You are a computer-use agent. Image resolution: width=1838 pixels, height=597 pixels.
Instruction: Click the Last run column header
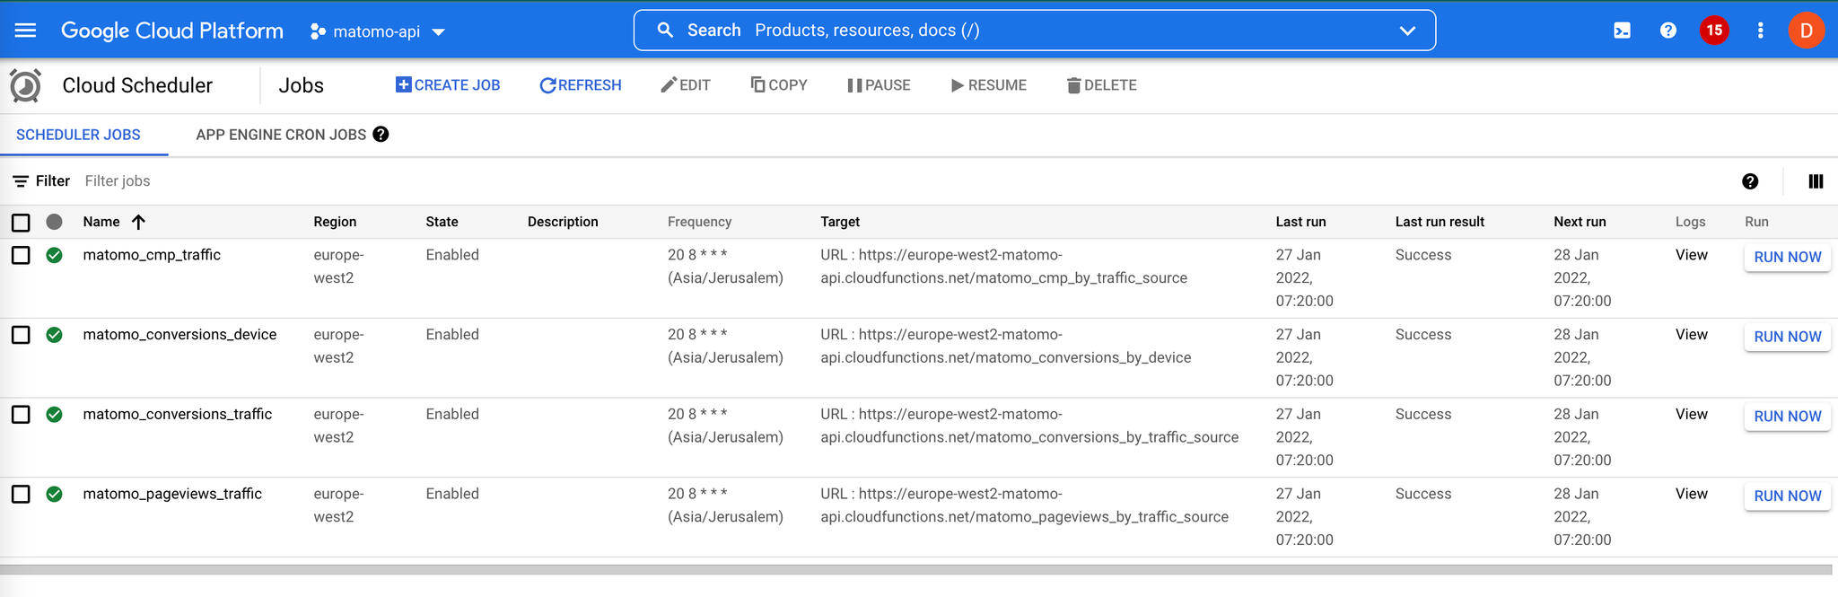(1300, 222)
